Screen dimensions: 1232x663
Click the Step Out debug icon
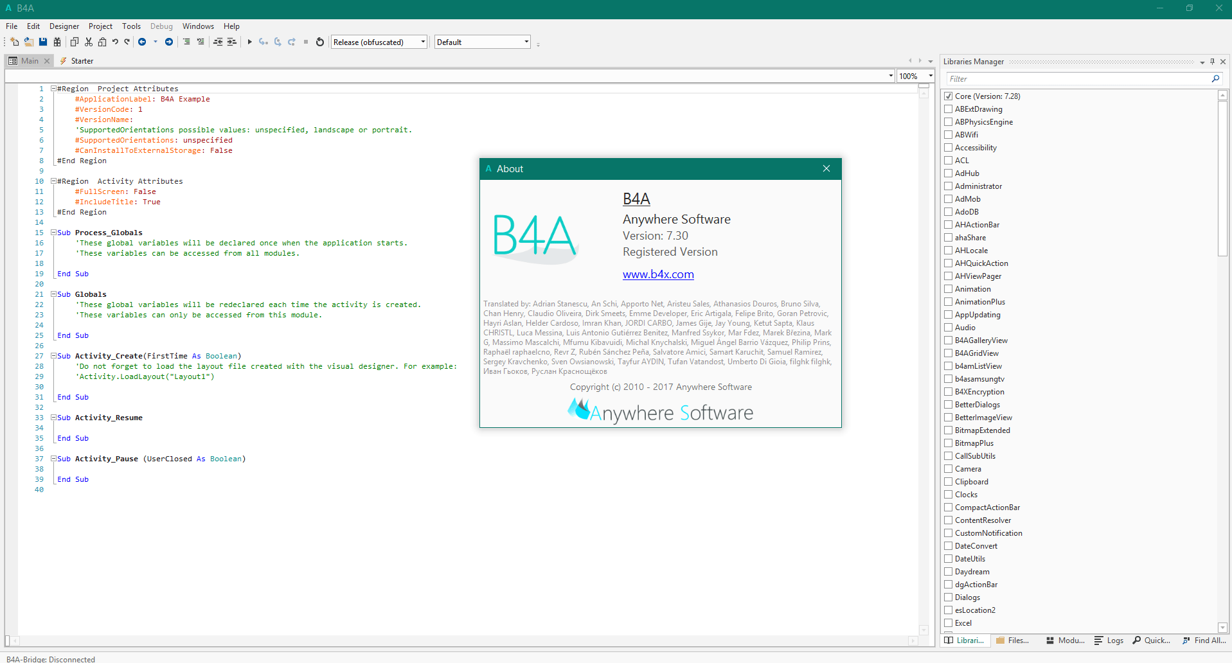tap(292, 42)
